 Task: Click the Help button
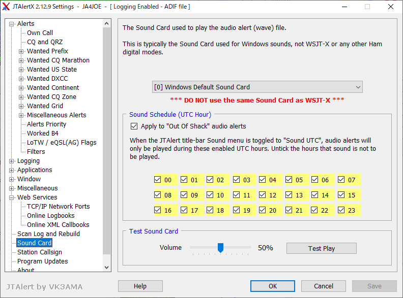coord(140,286)
